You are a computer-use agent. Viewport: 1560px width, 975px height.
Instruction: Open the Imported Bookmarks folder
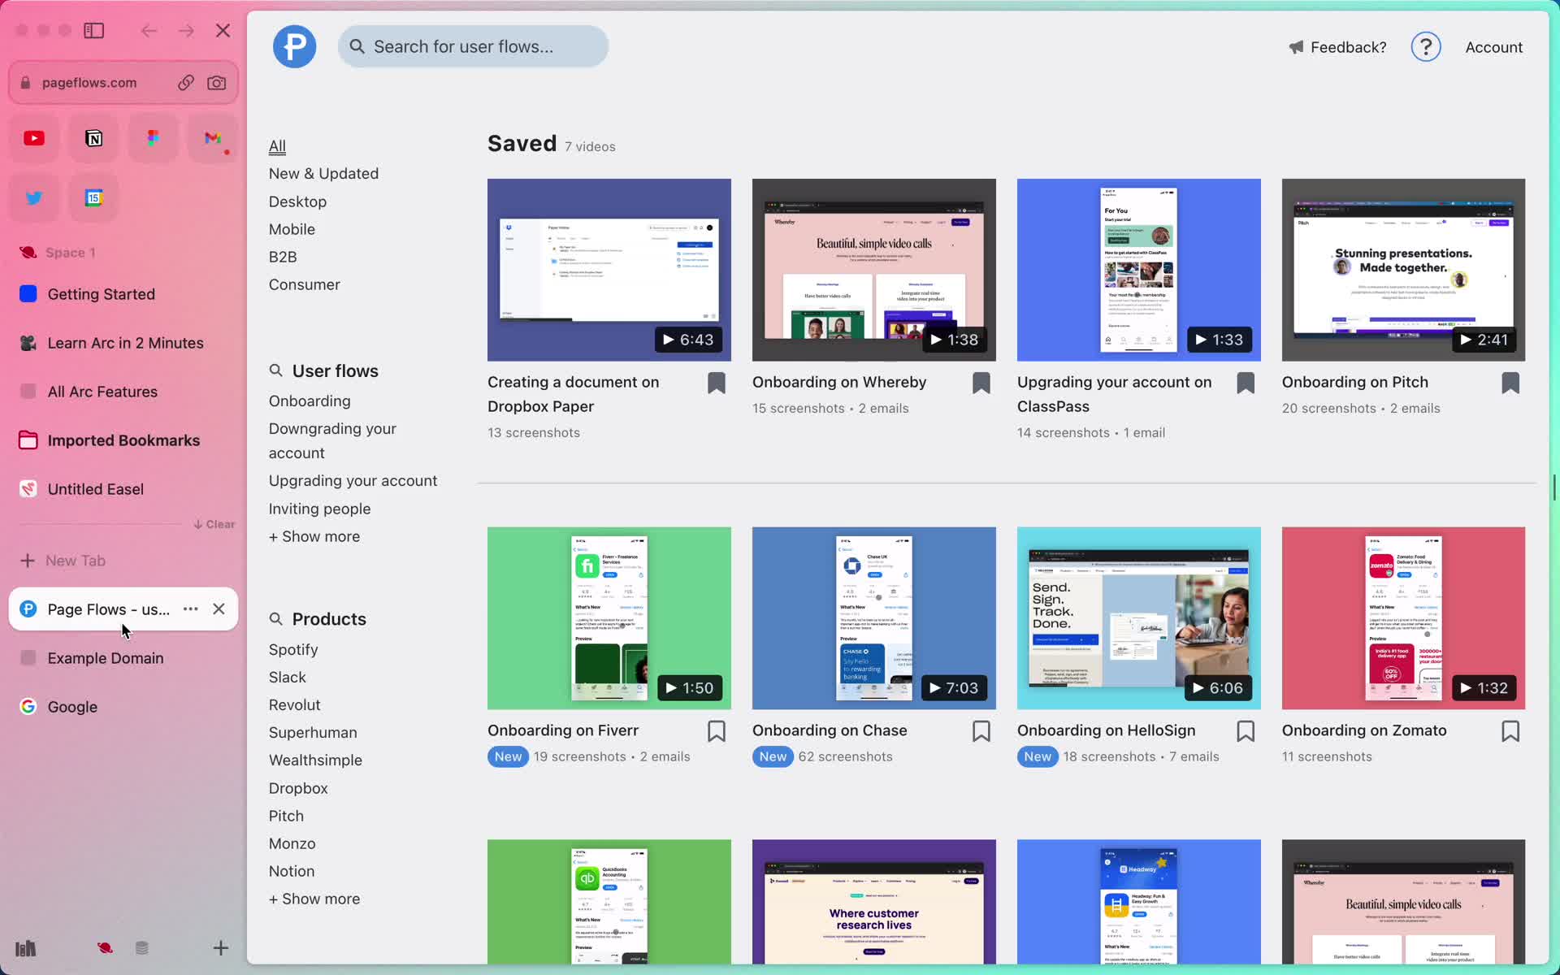pyautogui.click(x=123, y=440)
